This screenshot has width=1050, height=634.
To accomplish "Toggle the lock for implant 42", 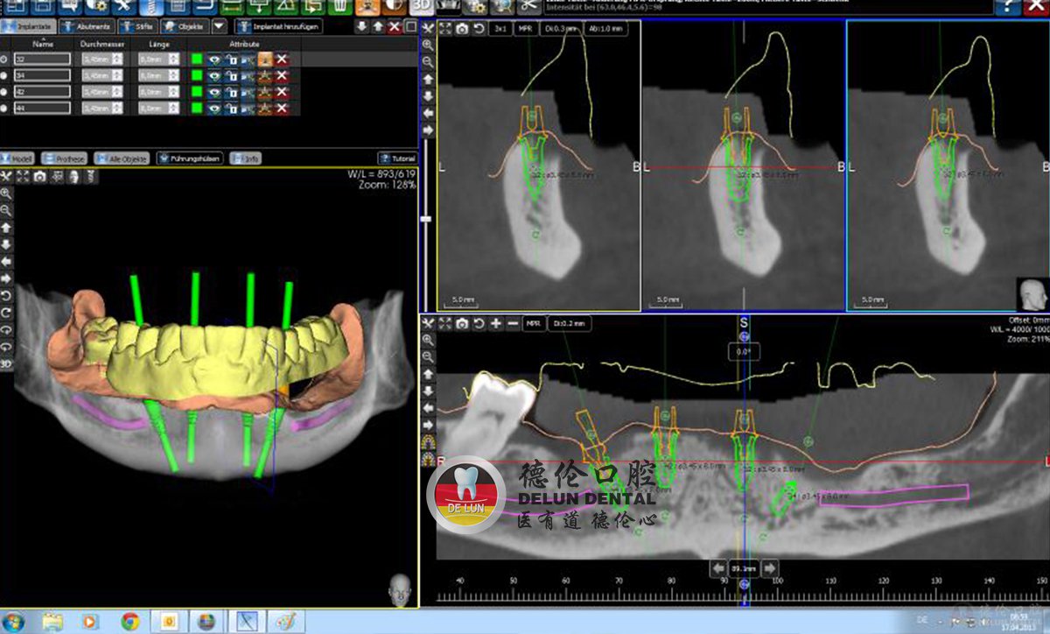I will pos(231,92).
